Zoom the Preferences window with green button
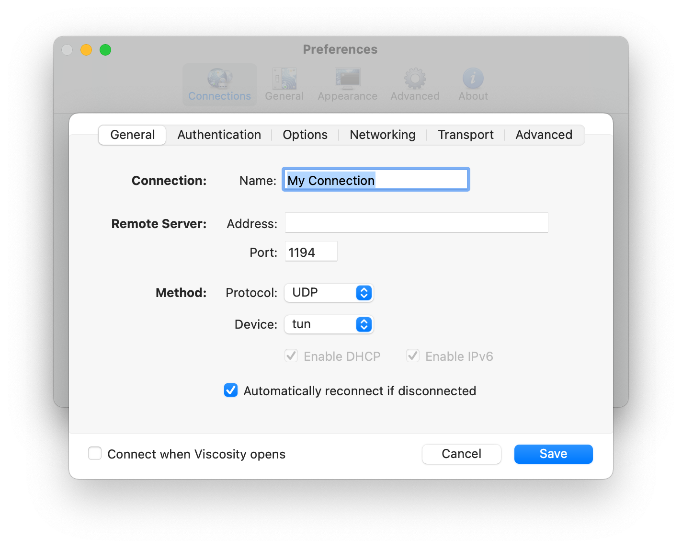The image size is (682, 550). (105, 50)
